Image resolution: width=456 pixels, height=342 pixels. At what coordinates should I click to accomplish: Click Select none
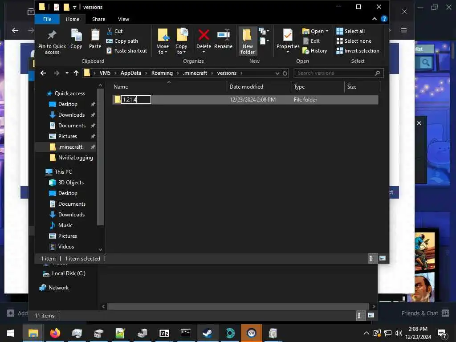point(354,41)
